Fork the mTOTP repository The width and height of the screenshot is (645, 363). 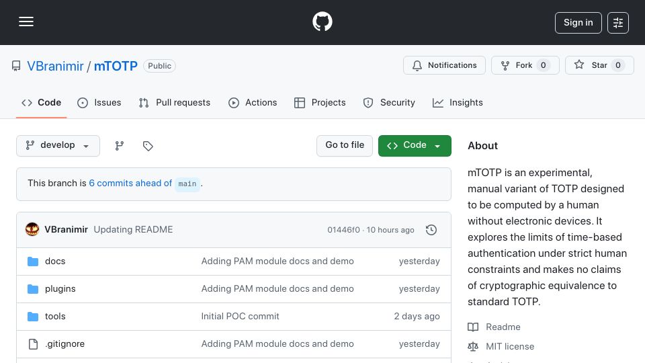point(525,65)
